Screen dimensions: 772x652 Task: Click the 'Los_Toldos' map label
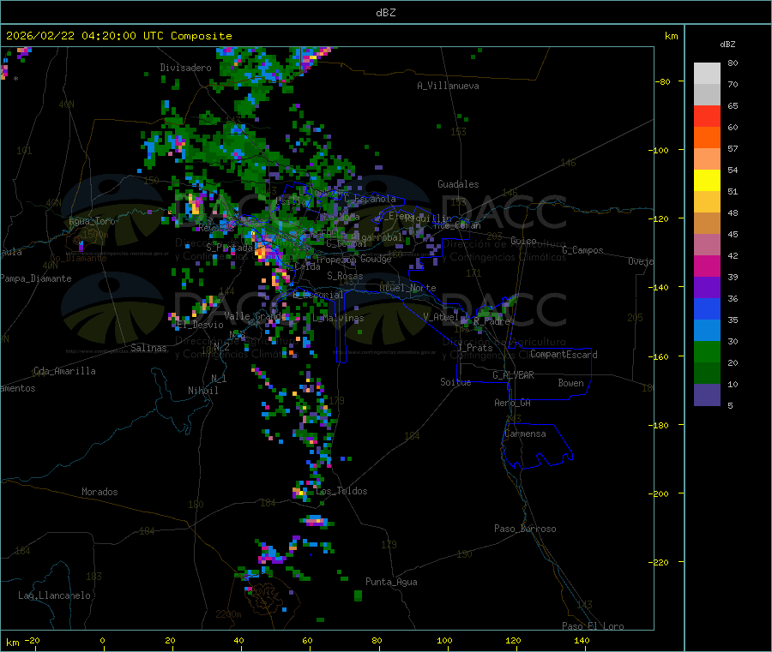tap(341, 491)
